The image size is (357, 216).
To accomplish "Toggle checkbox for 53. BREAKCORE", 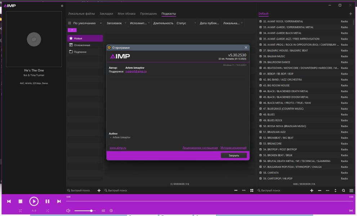I will (x=260, y=144).
